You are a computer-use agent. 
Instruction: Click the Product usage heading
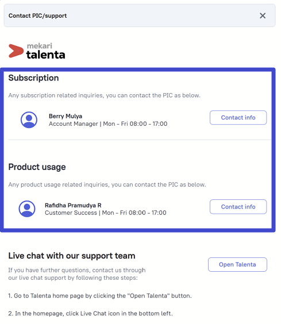pos(37,167)
